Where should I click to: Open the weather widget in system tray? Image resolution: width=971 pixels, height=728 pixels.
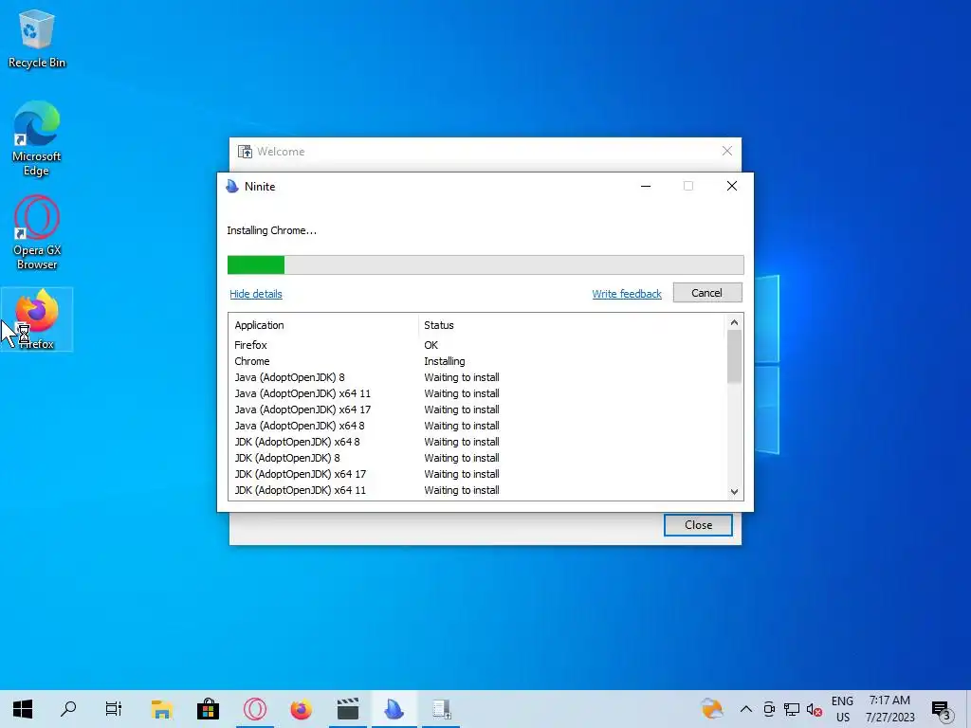coord(712,709)
